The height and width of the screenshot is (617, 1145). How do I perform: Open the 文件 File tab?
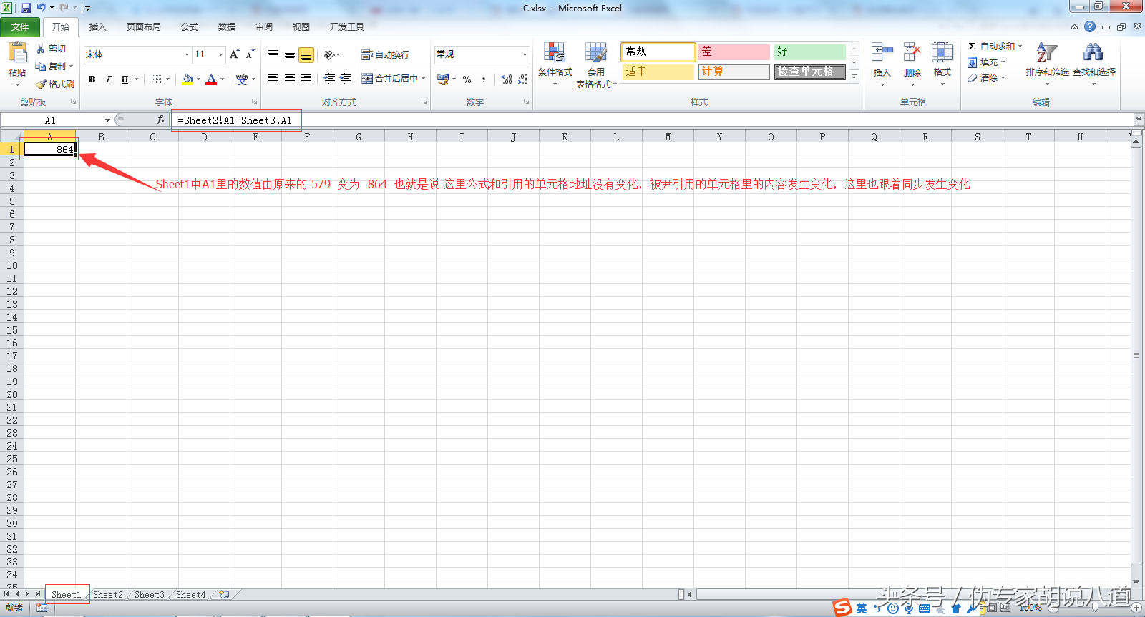pyautogui.click(x=20, y=27)
